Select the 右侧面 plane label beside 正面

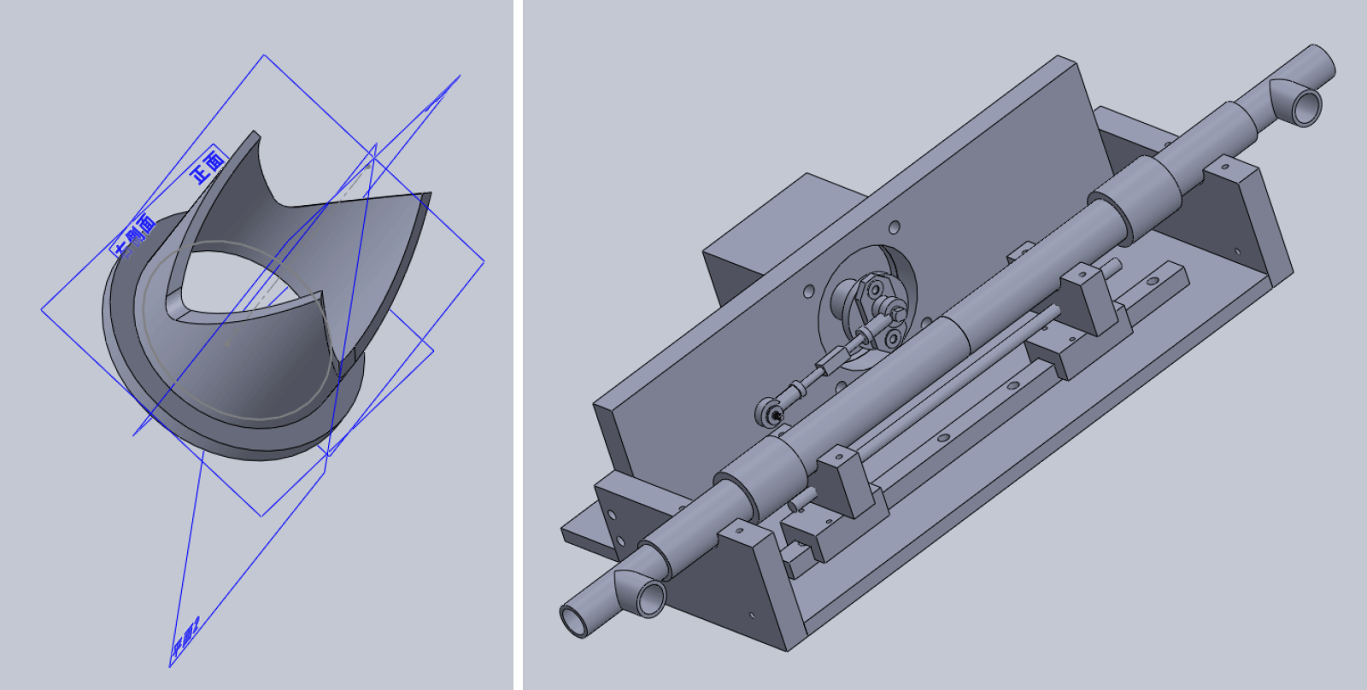point(135,236)
